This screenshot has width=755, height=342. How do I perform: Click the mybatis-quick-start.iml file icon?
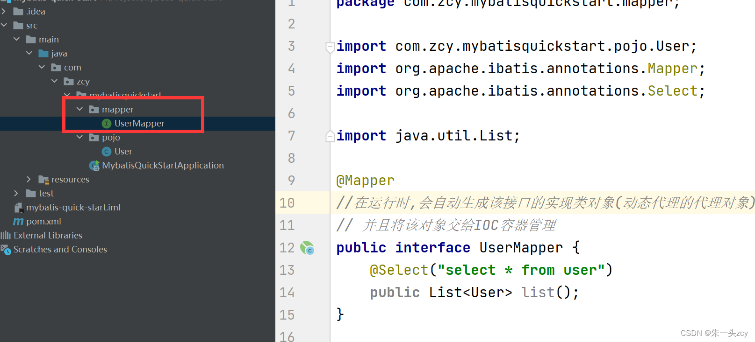pyautogui.click(x=18, y=207)
